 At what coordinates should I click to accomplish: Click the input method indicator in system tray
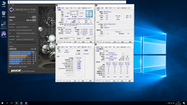pos(174,103)
